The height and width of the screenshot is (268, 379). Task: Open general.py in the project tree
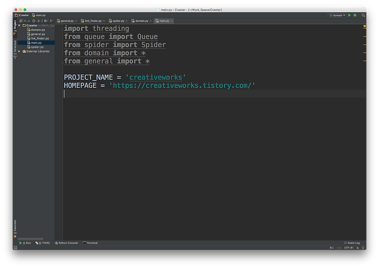(x=36, y=34)
